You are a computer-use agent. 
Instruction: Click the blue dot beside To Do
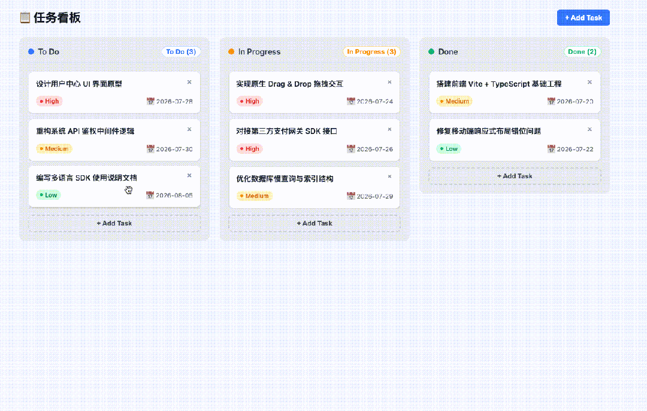pyautogui.click(x=31, y=51)
